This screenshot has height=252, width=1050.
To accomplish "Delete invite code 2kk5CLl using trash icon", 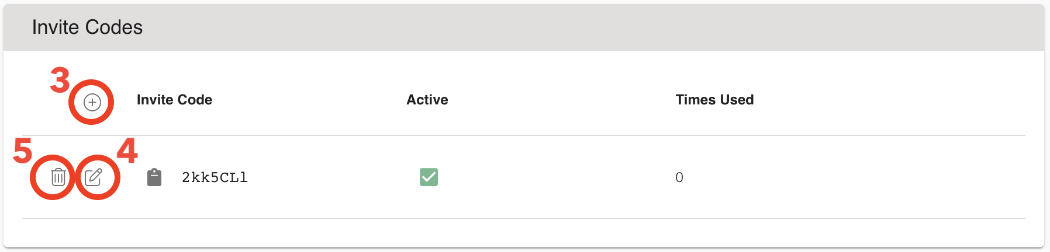I will (x=58, y=177).
